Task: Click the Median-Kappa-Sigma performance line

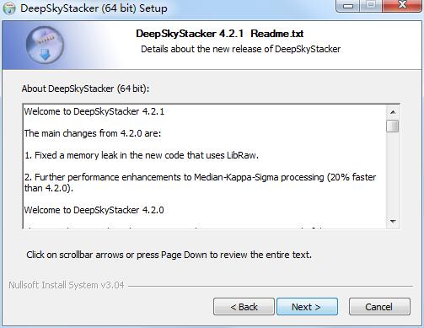Action: (200, 183)
